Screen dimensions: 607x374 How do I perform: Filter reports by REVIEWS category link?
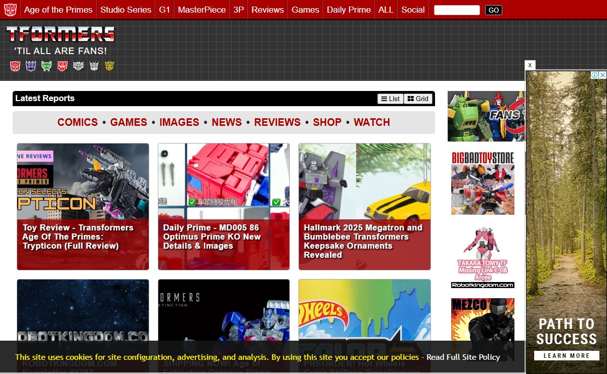(277, 122)
